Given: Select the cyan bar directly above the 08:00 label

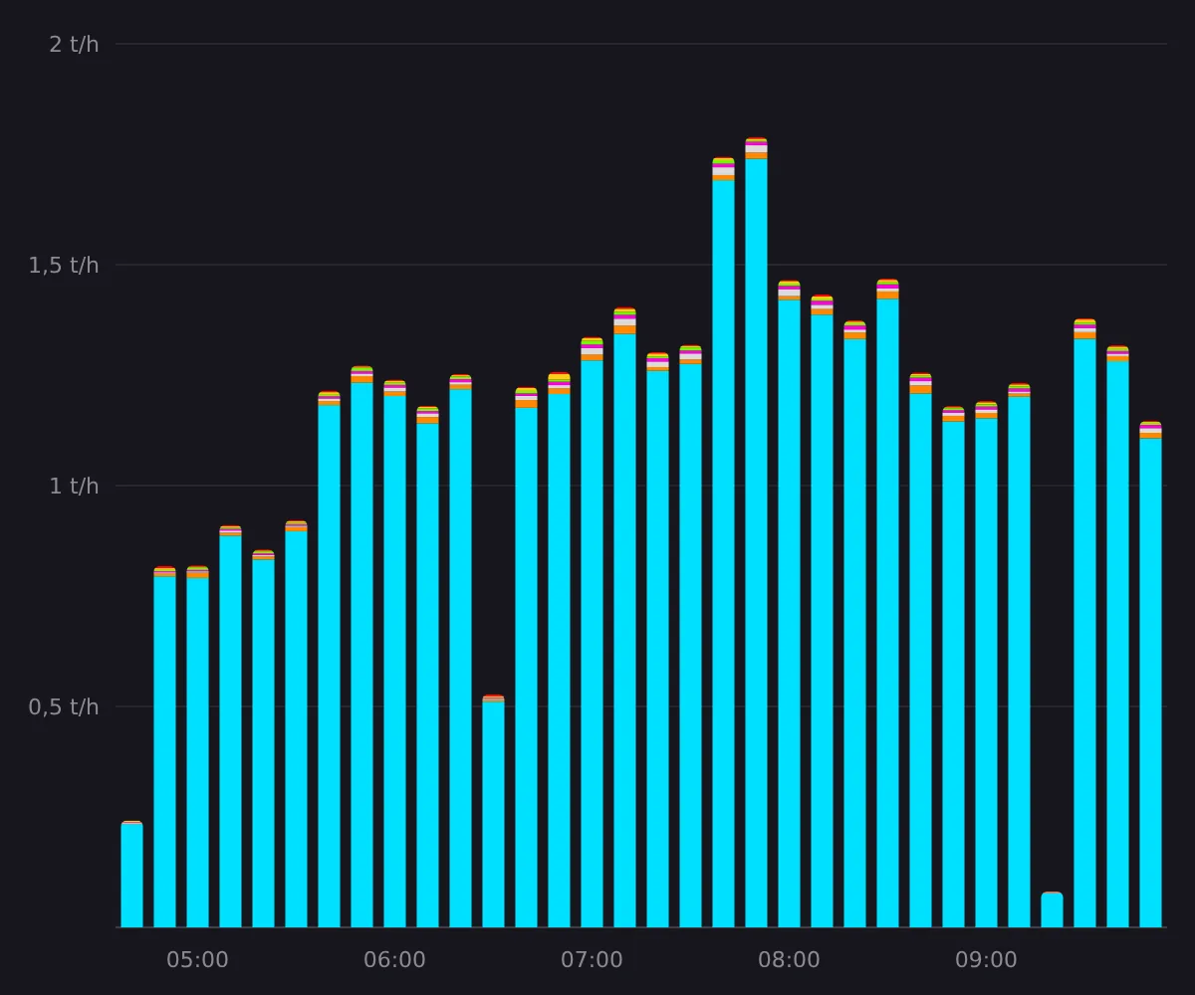Looking at the screenshot, I should (x=789, y=614).
